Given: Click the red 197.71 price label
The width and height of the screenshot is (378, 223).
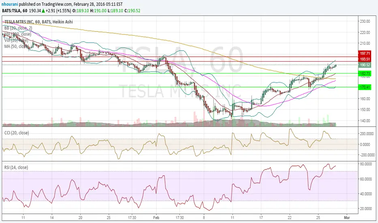Looking at the screenshot, I should [365, 53].
